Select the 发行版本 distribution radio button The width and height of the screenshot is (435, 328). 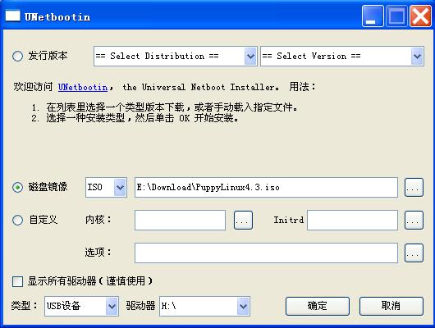18,56
